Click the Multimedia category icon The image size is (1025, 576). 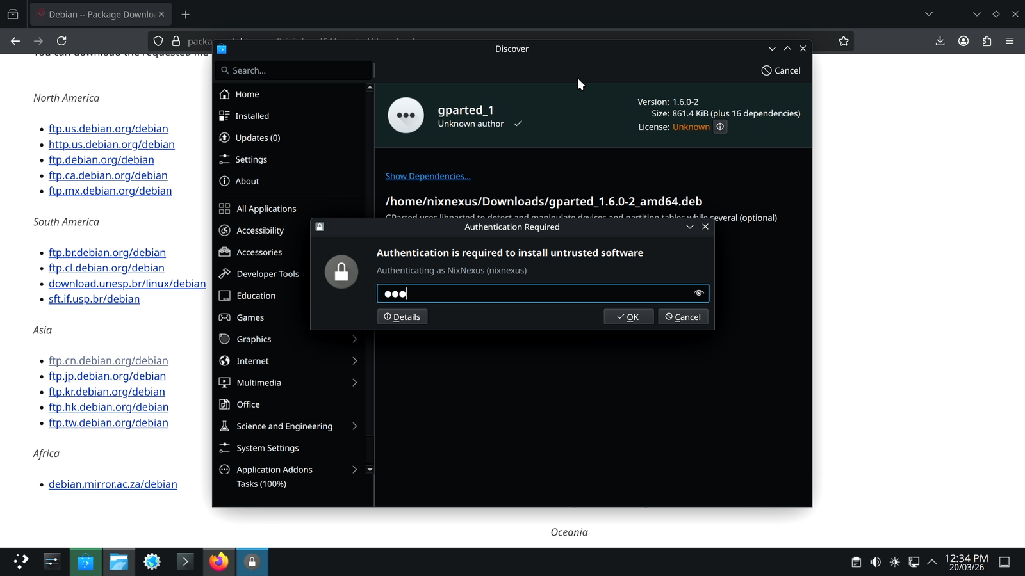[224, 383]
